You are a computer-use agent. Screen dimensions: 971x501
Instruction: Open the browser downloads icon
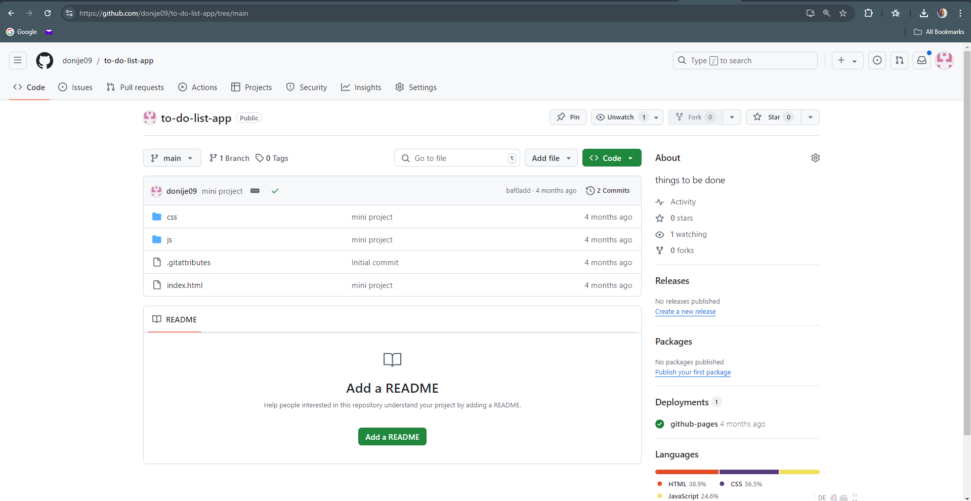[923, 13]
